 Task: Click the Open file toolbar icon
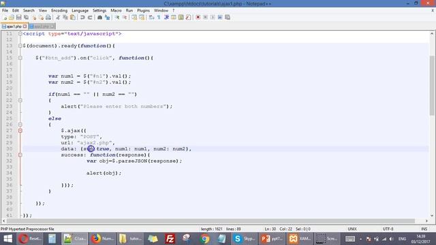(x=12, y=18)
